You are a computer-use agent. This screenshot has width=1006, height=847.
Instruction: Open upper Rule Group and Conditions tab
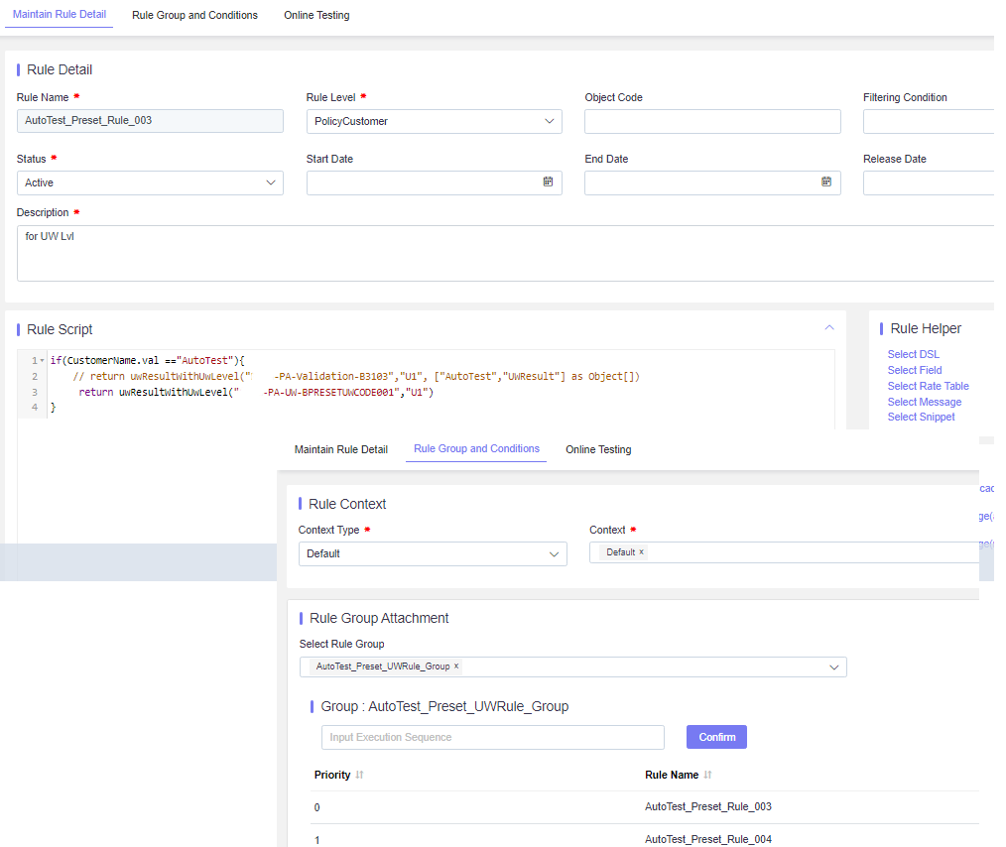(195, 16)
